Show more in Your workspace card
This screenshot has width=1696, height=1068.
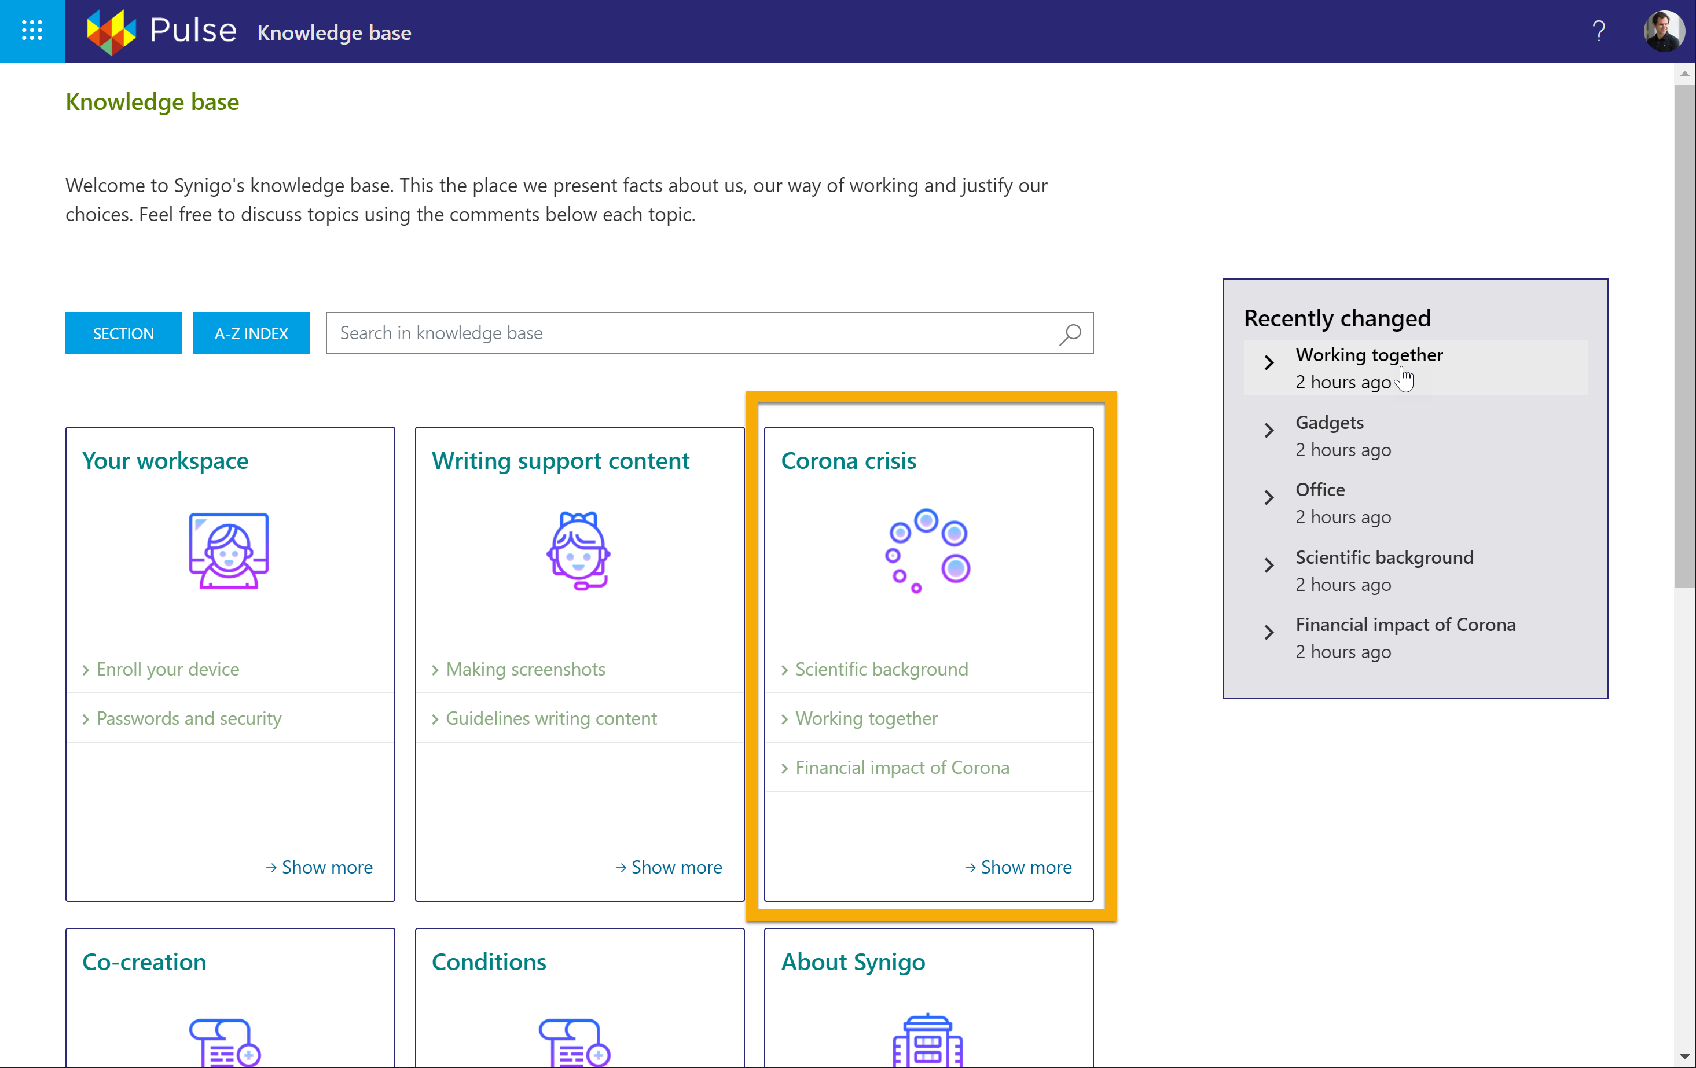[319, 867]
